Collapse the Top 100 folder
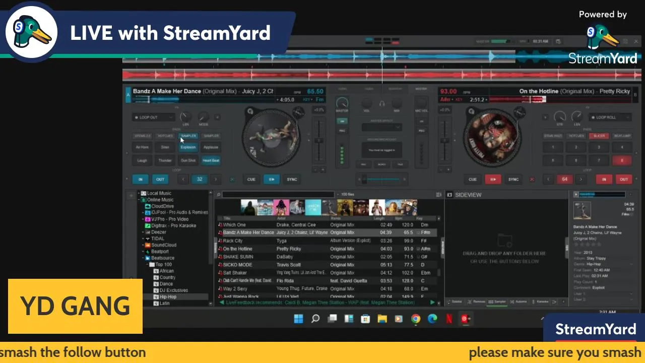This screenshot has width=645, height=363. point(148,264)
